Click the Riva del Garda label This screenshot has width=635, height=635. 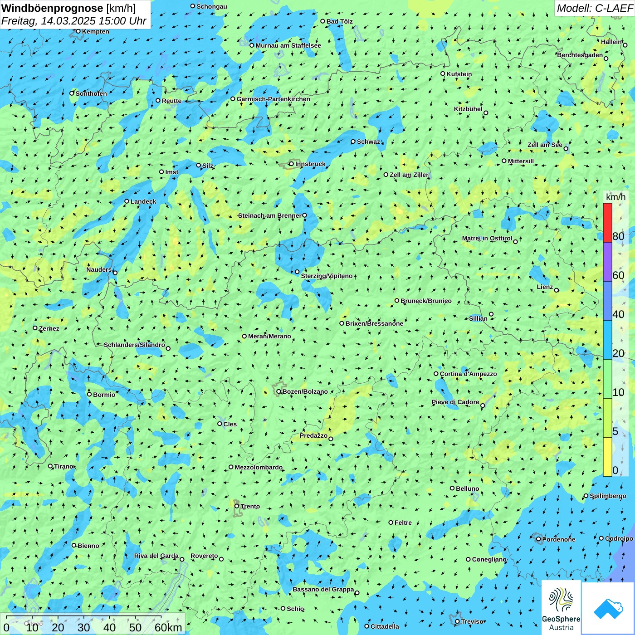(156, 556)
